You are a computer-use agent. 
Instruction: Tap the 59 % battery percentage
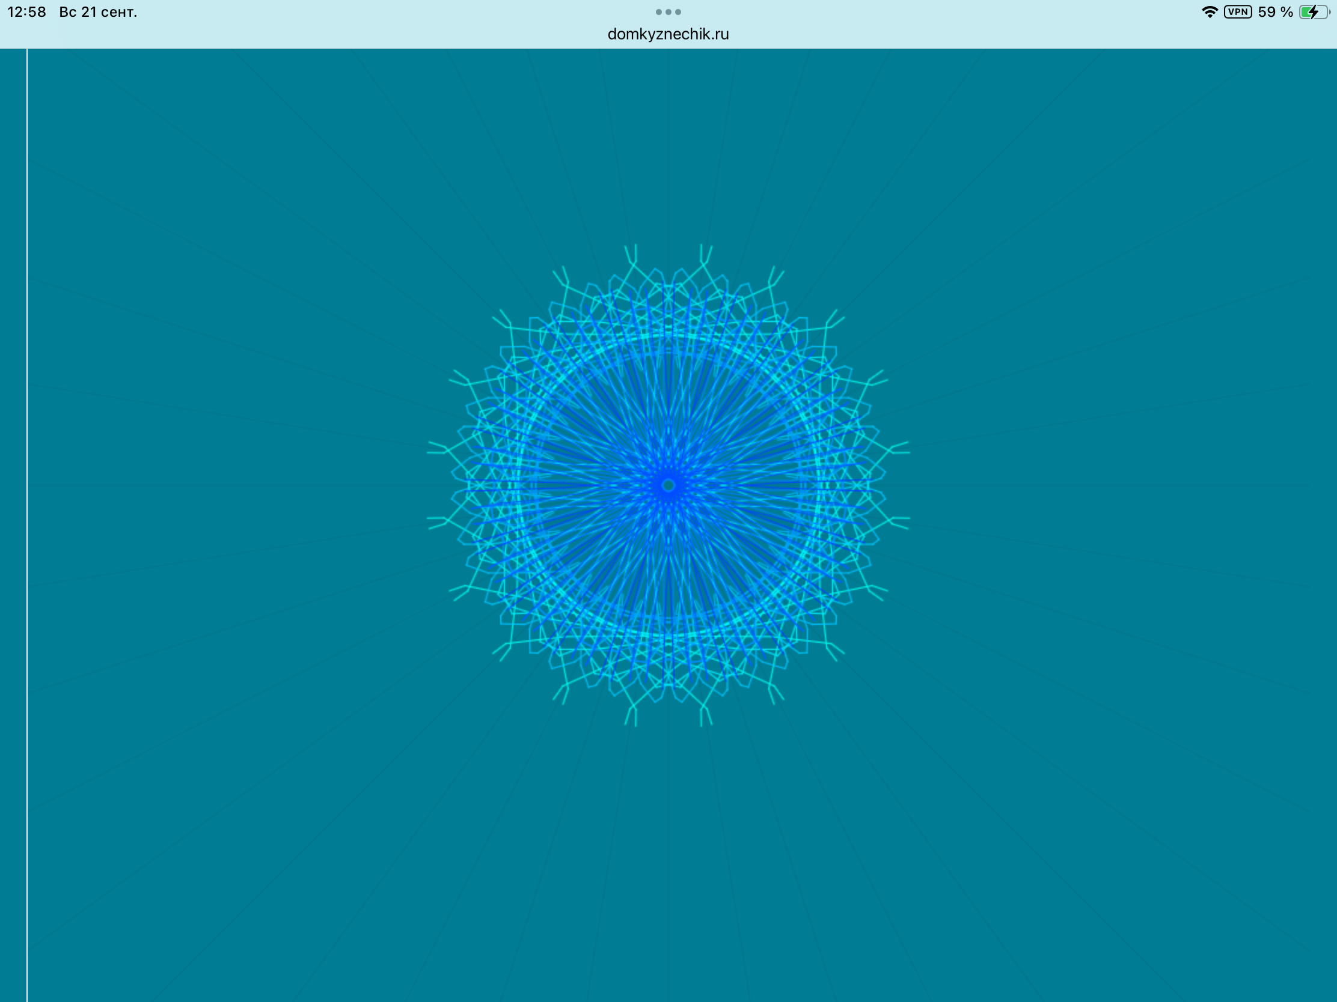click(1275, 12)
